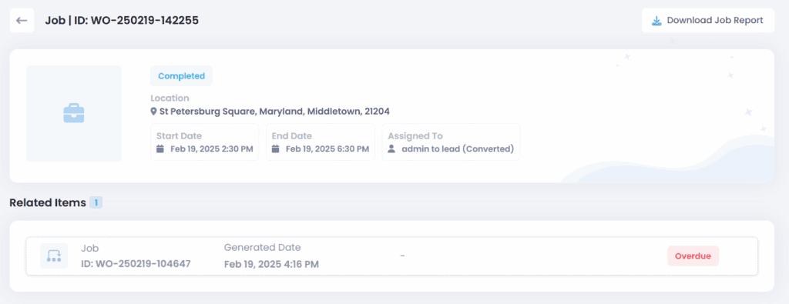789x304 pixels.
Task: Click the St Petersburg Square address text
Action: point(274,111)
